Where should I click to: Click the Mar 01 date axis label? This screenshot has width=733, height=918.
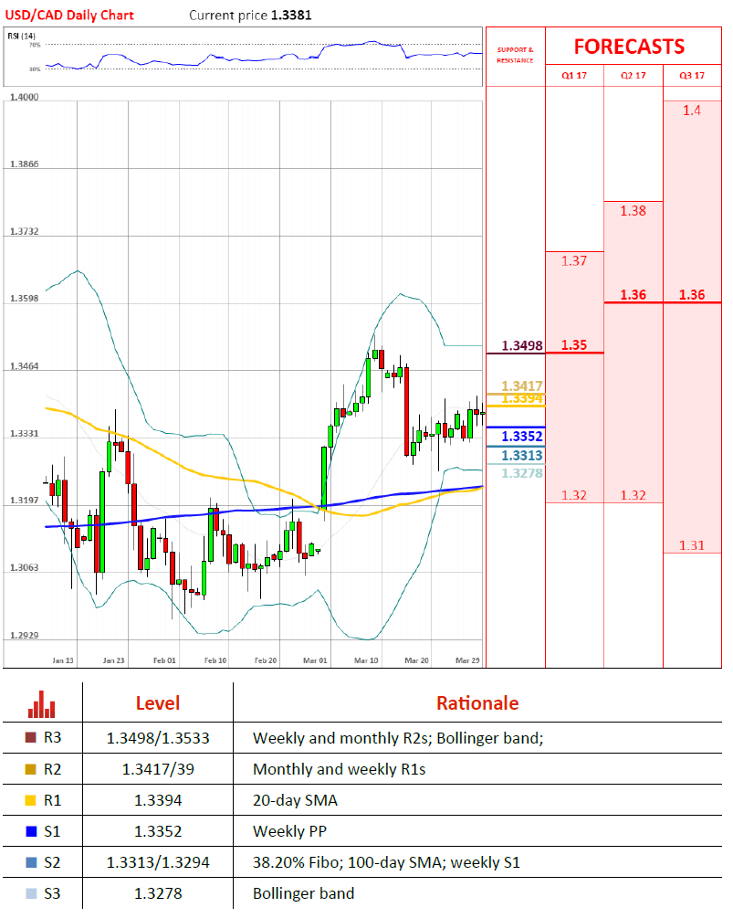(315, 660)
